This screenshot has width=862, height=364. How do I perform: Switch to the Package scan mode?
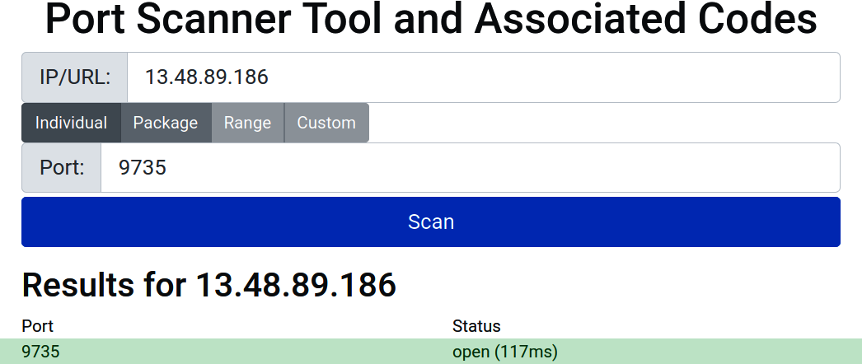pyautogui.click(x=166, y=123)
